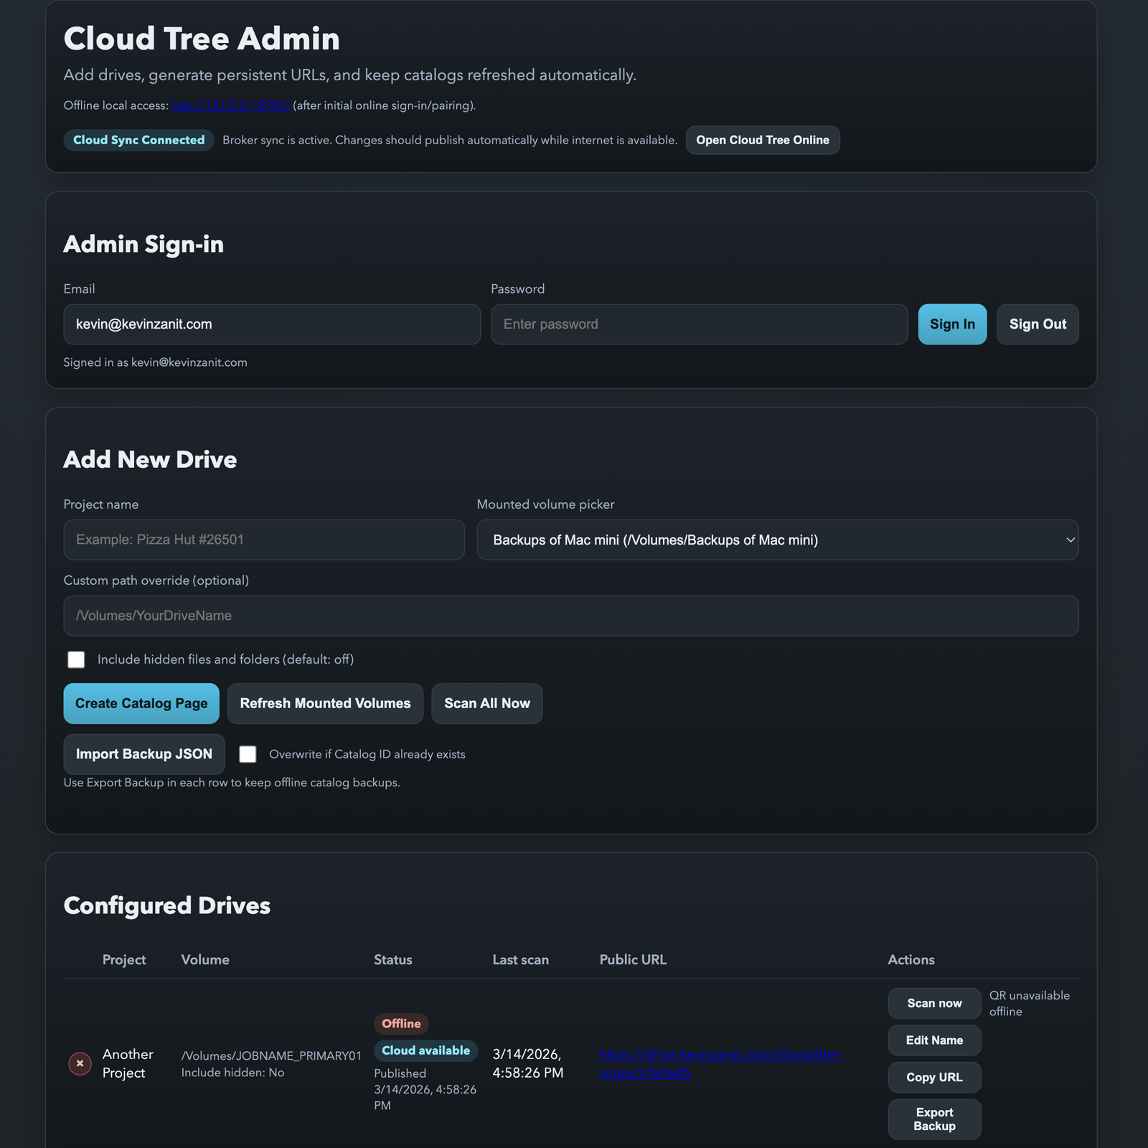Viewport: 1148px width, 1148px height.
Task: Click the Offline status badge for Another Project
Action: coord(400,1023)
